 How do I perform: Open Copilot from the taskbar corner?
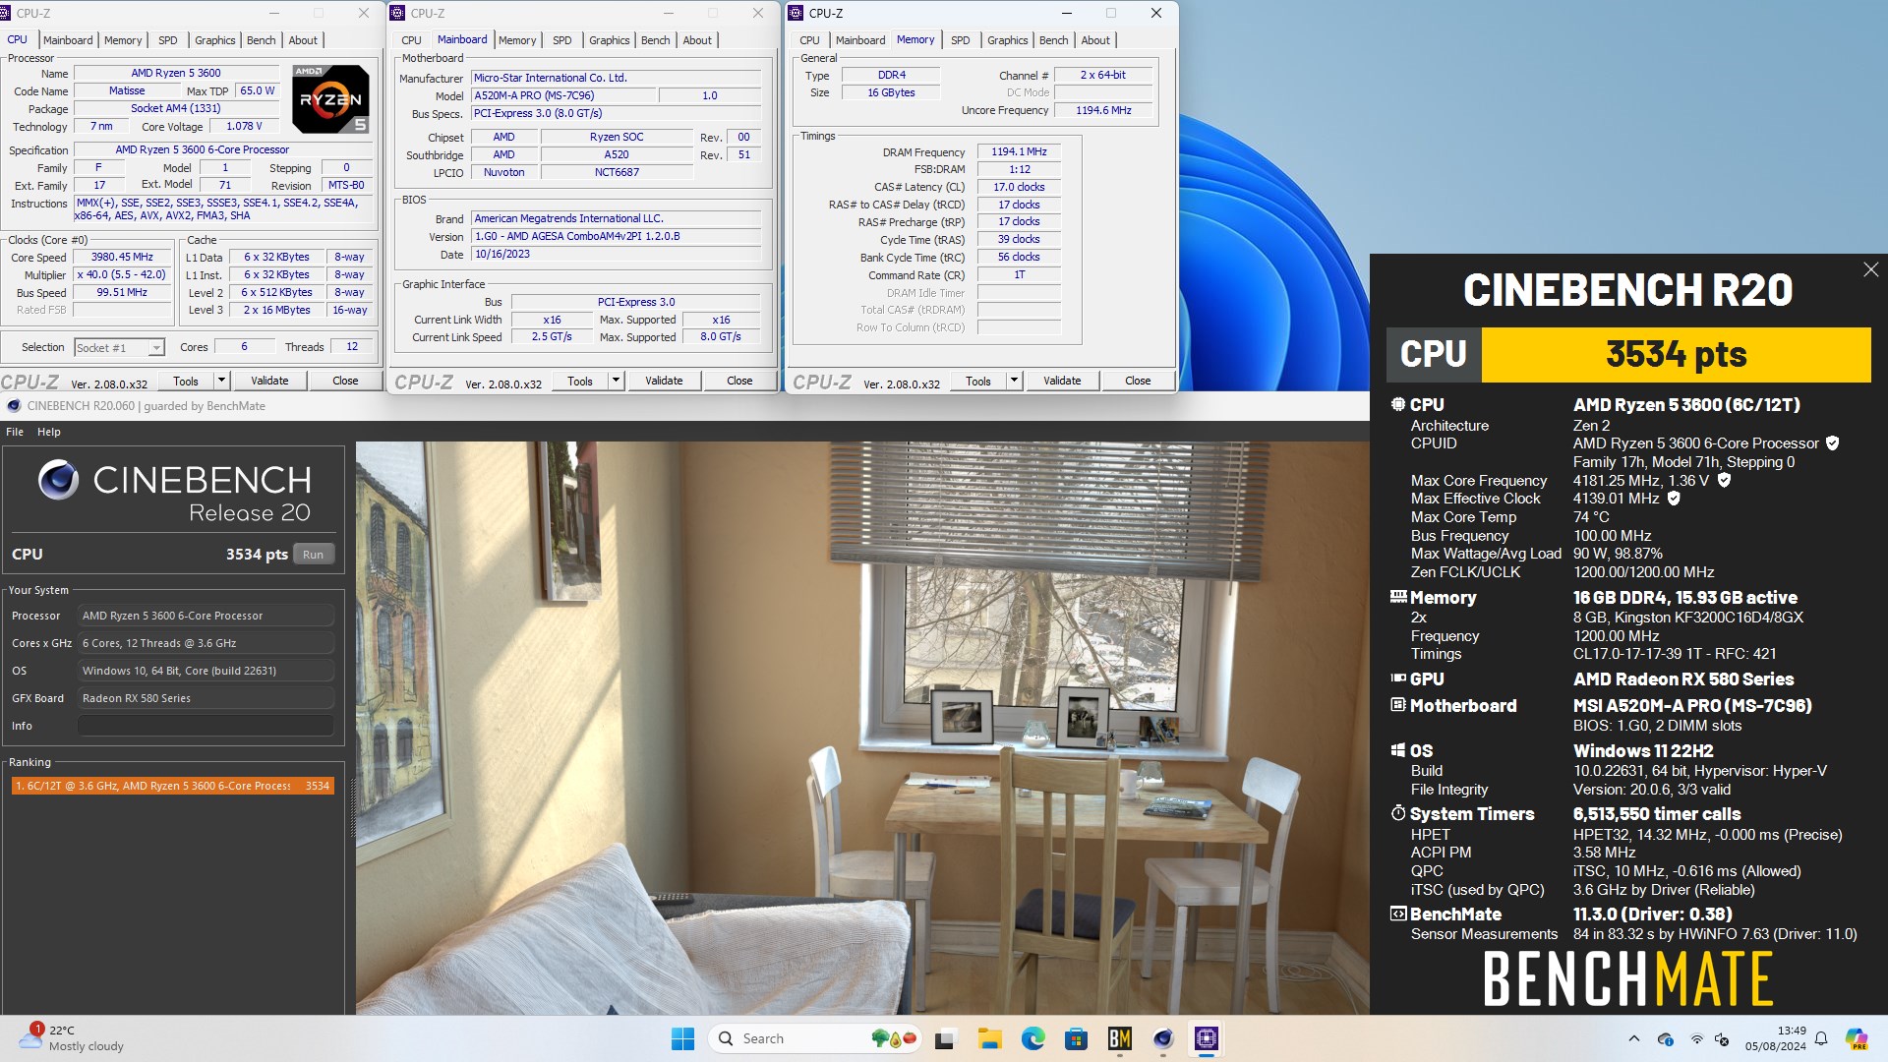pyautogui.click(x=1857, y=1038)
